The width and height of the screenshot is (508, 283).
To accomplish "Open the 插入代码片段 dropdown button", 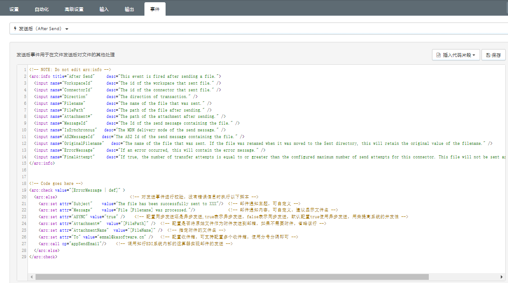I will (x=456, y=55).
